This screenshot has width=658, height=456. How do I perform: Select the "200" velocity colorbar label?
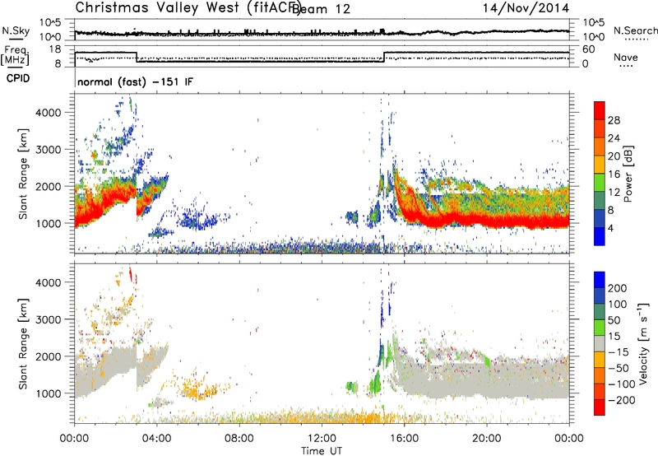tap(618, 288)
